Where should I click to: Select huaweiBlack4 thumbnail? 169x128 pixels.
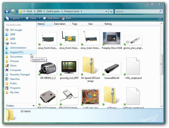[x=112, y=69]
